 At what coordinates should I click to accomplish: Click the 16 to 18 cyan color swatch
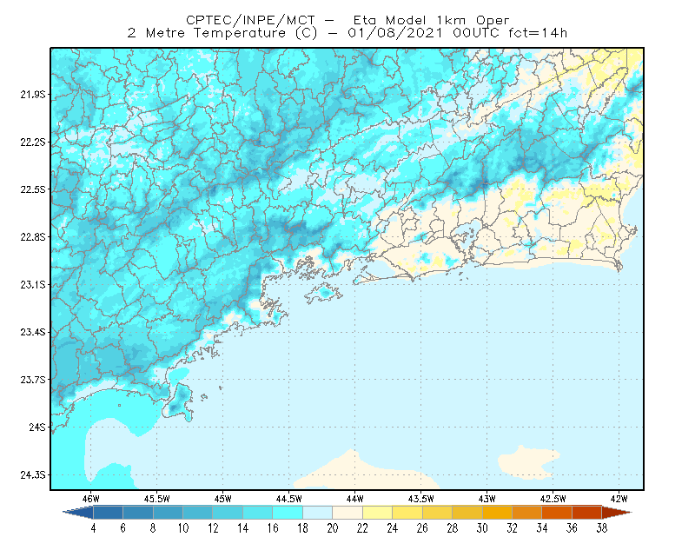(x=288, y=513)
